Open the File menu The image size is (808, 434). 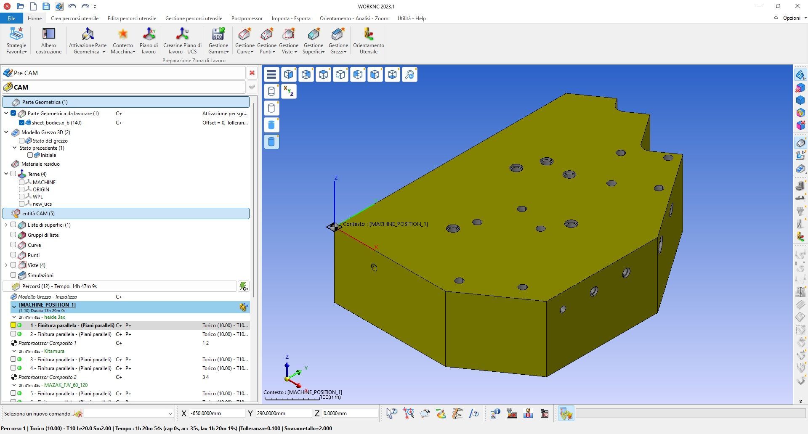[x=11, y=18]
